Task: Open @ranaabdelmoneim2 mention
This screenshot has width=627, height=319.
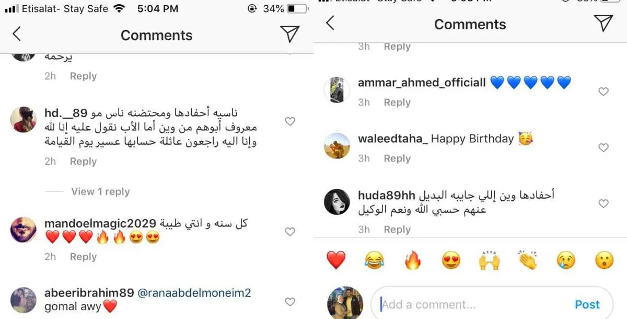Action: (x=194, y=293)
